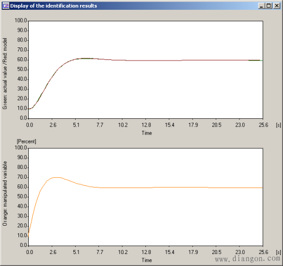
Task: Click the 2.6 time tick on lower chart
Action: (53, 252)
